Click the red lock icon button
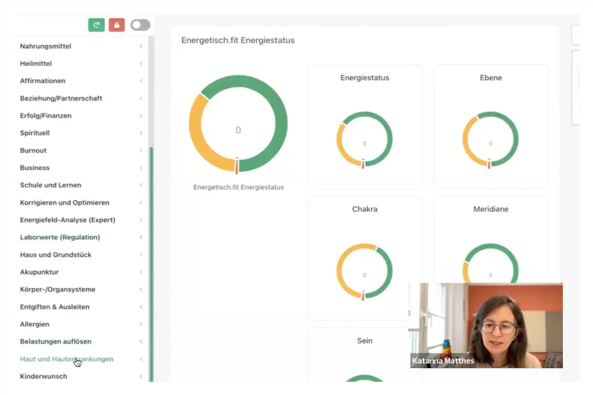Image resolution: width=593 pixels, height=395 pixels. [x=117, y=25]
